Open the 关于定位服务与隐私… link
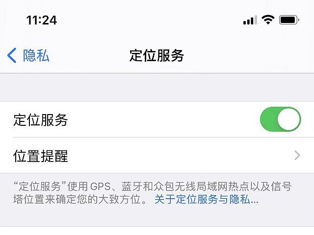This screenshot has width=314, height=235. 207,199
